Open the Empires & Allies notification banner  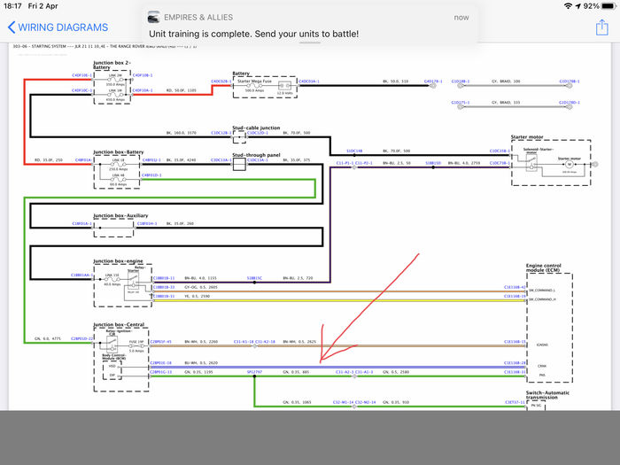click(309, 25)
